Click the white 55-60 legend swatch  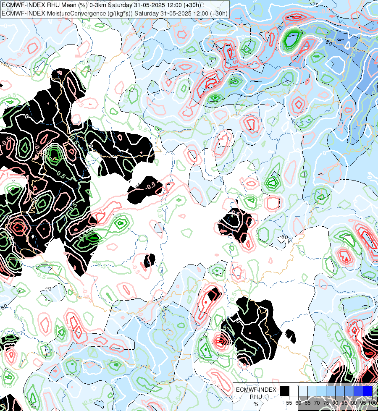(294, 391)
